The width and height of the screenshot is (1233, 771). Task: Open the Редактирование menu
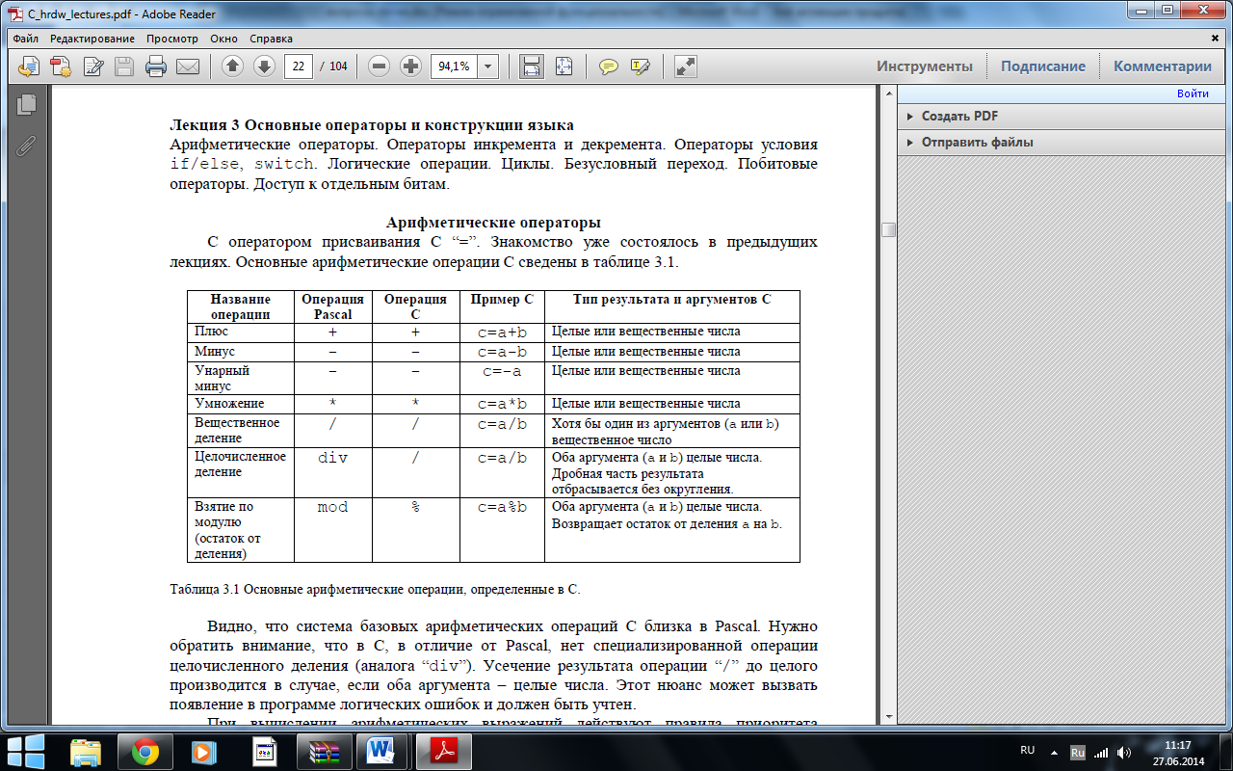click(x=92, y=39)
